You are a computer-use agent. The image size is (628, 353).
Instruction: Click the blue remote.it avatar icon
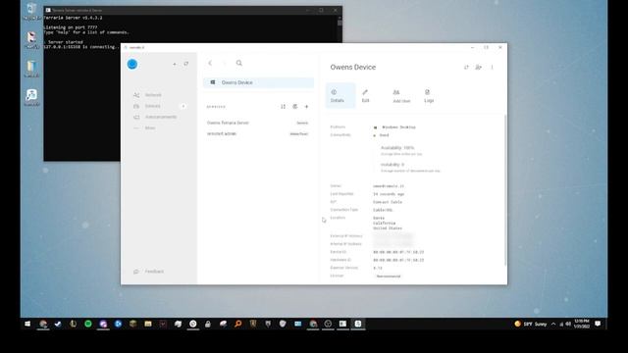[x=132, y=64]
